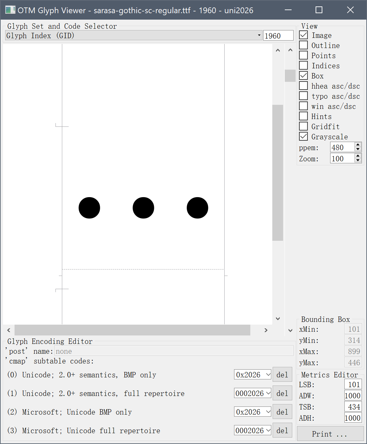Image resolution: width=367 pixels, height=444 pixels.
Task: Enable hhea asc/dsc checkbox
Action: click(x=303, y=86)
